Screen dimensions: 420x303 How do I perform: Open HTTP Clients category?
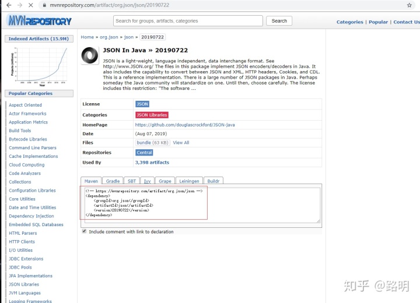[x=22, y=242]
